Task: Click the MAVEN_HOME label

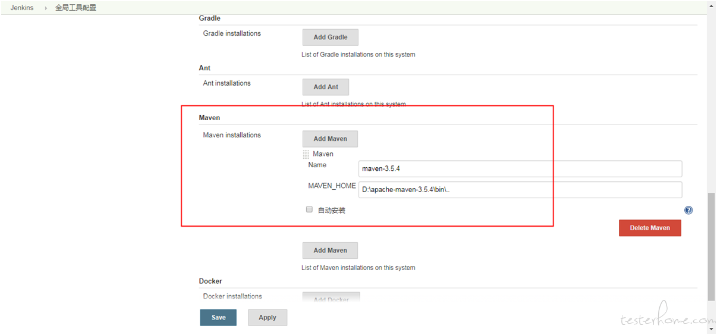Action: click(x=332, y=186)
